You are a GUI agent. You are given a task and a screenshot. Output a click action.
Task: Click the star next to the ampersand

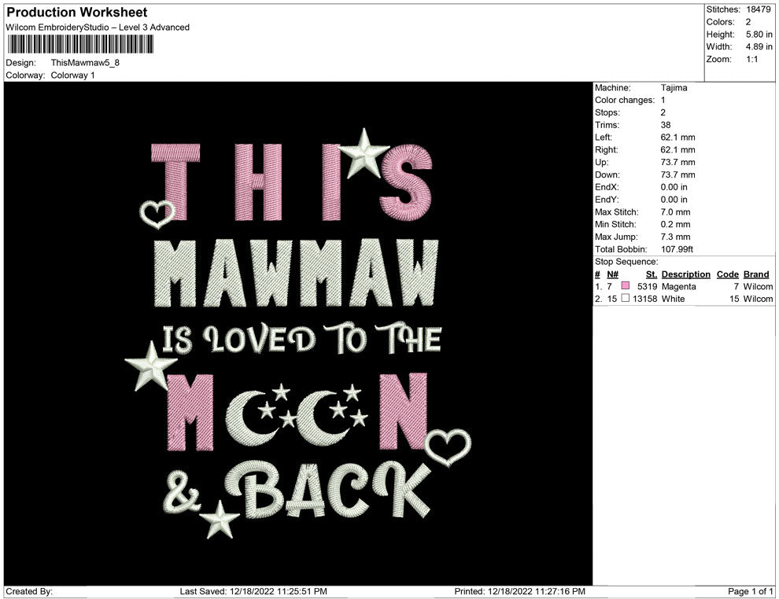(x=219, y=520)
